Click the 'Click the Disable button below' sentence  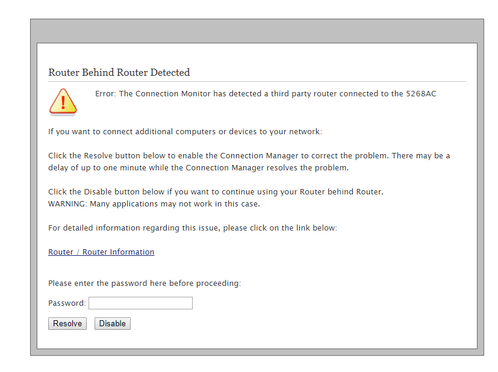click(x=216, y=191)
